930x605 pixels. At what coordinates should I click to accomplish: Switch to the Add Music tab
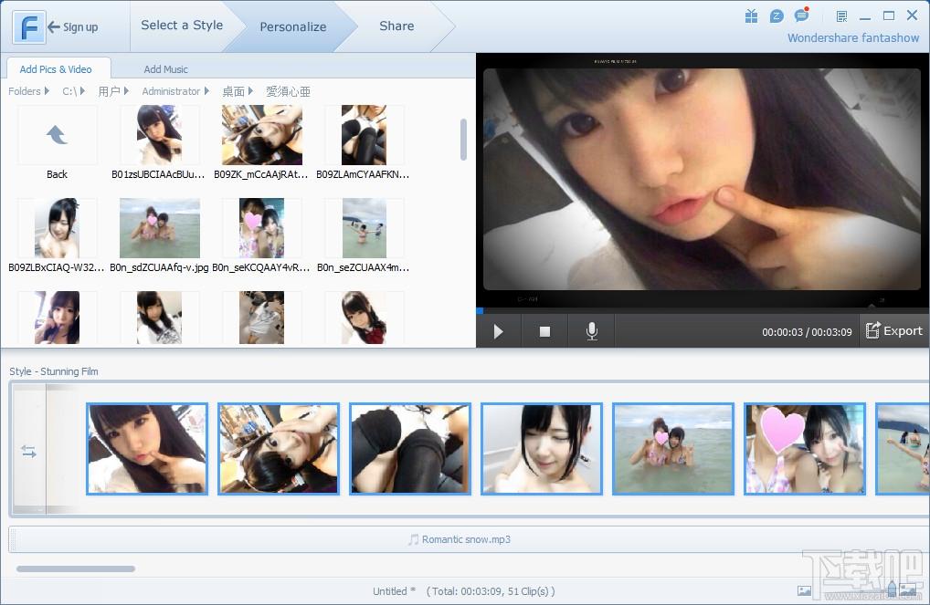pos(165,69)
